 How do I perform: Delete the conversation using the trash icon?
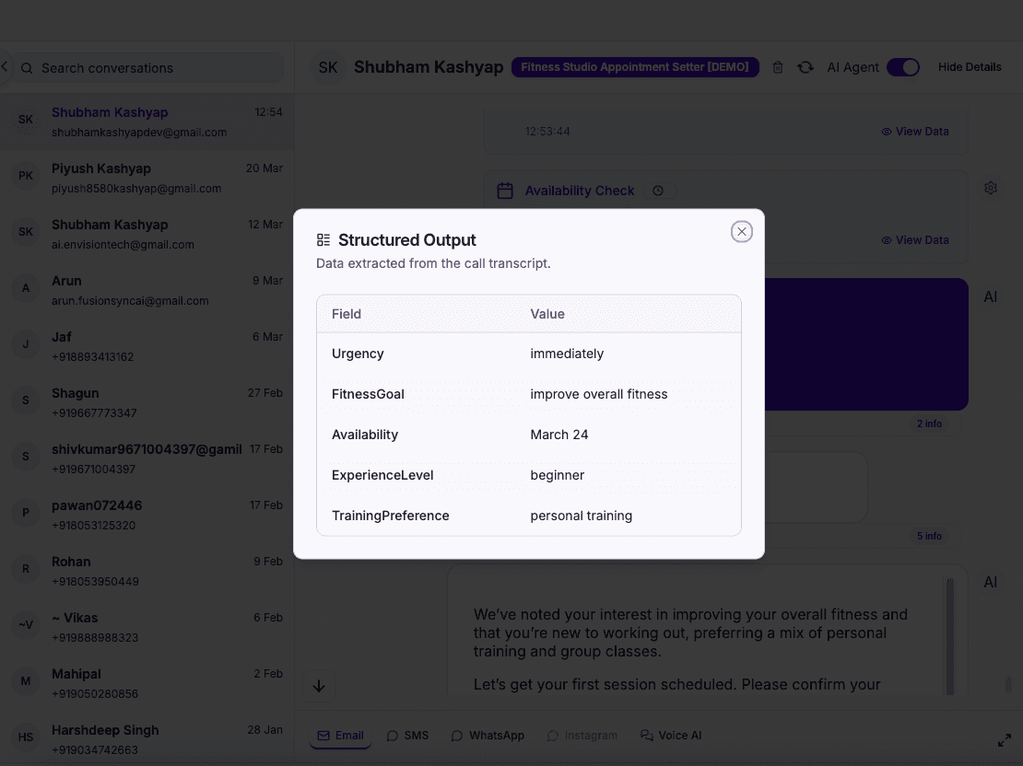coord(777,67)
